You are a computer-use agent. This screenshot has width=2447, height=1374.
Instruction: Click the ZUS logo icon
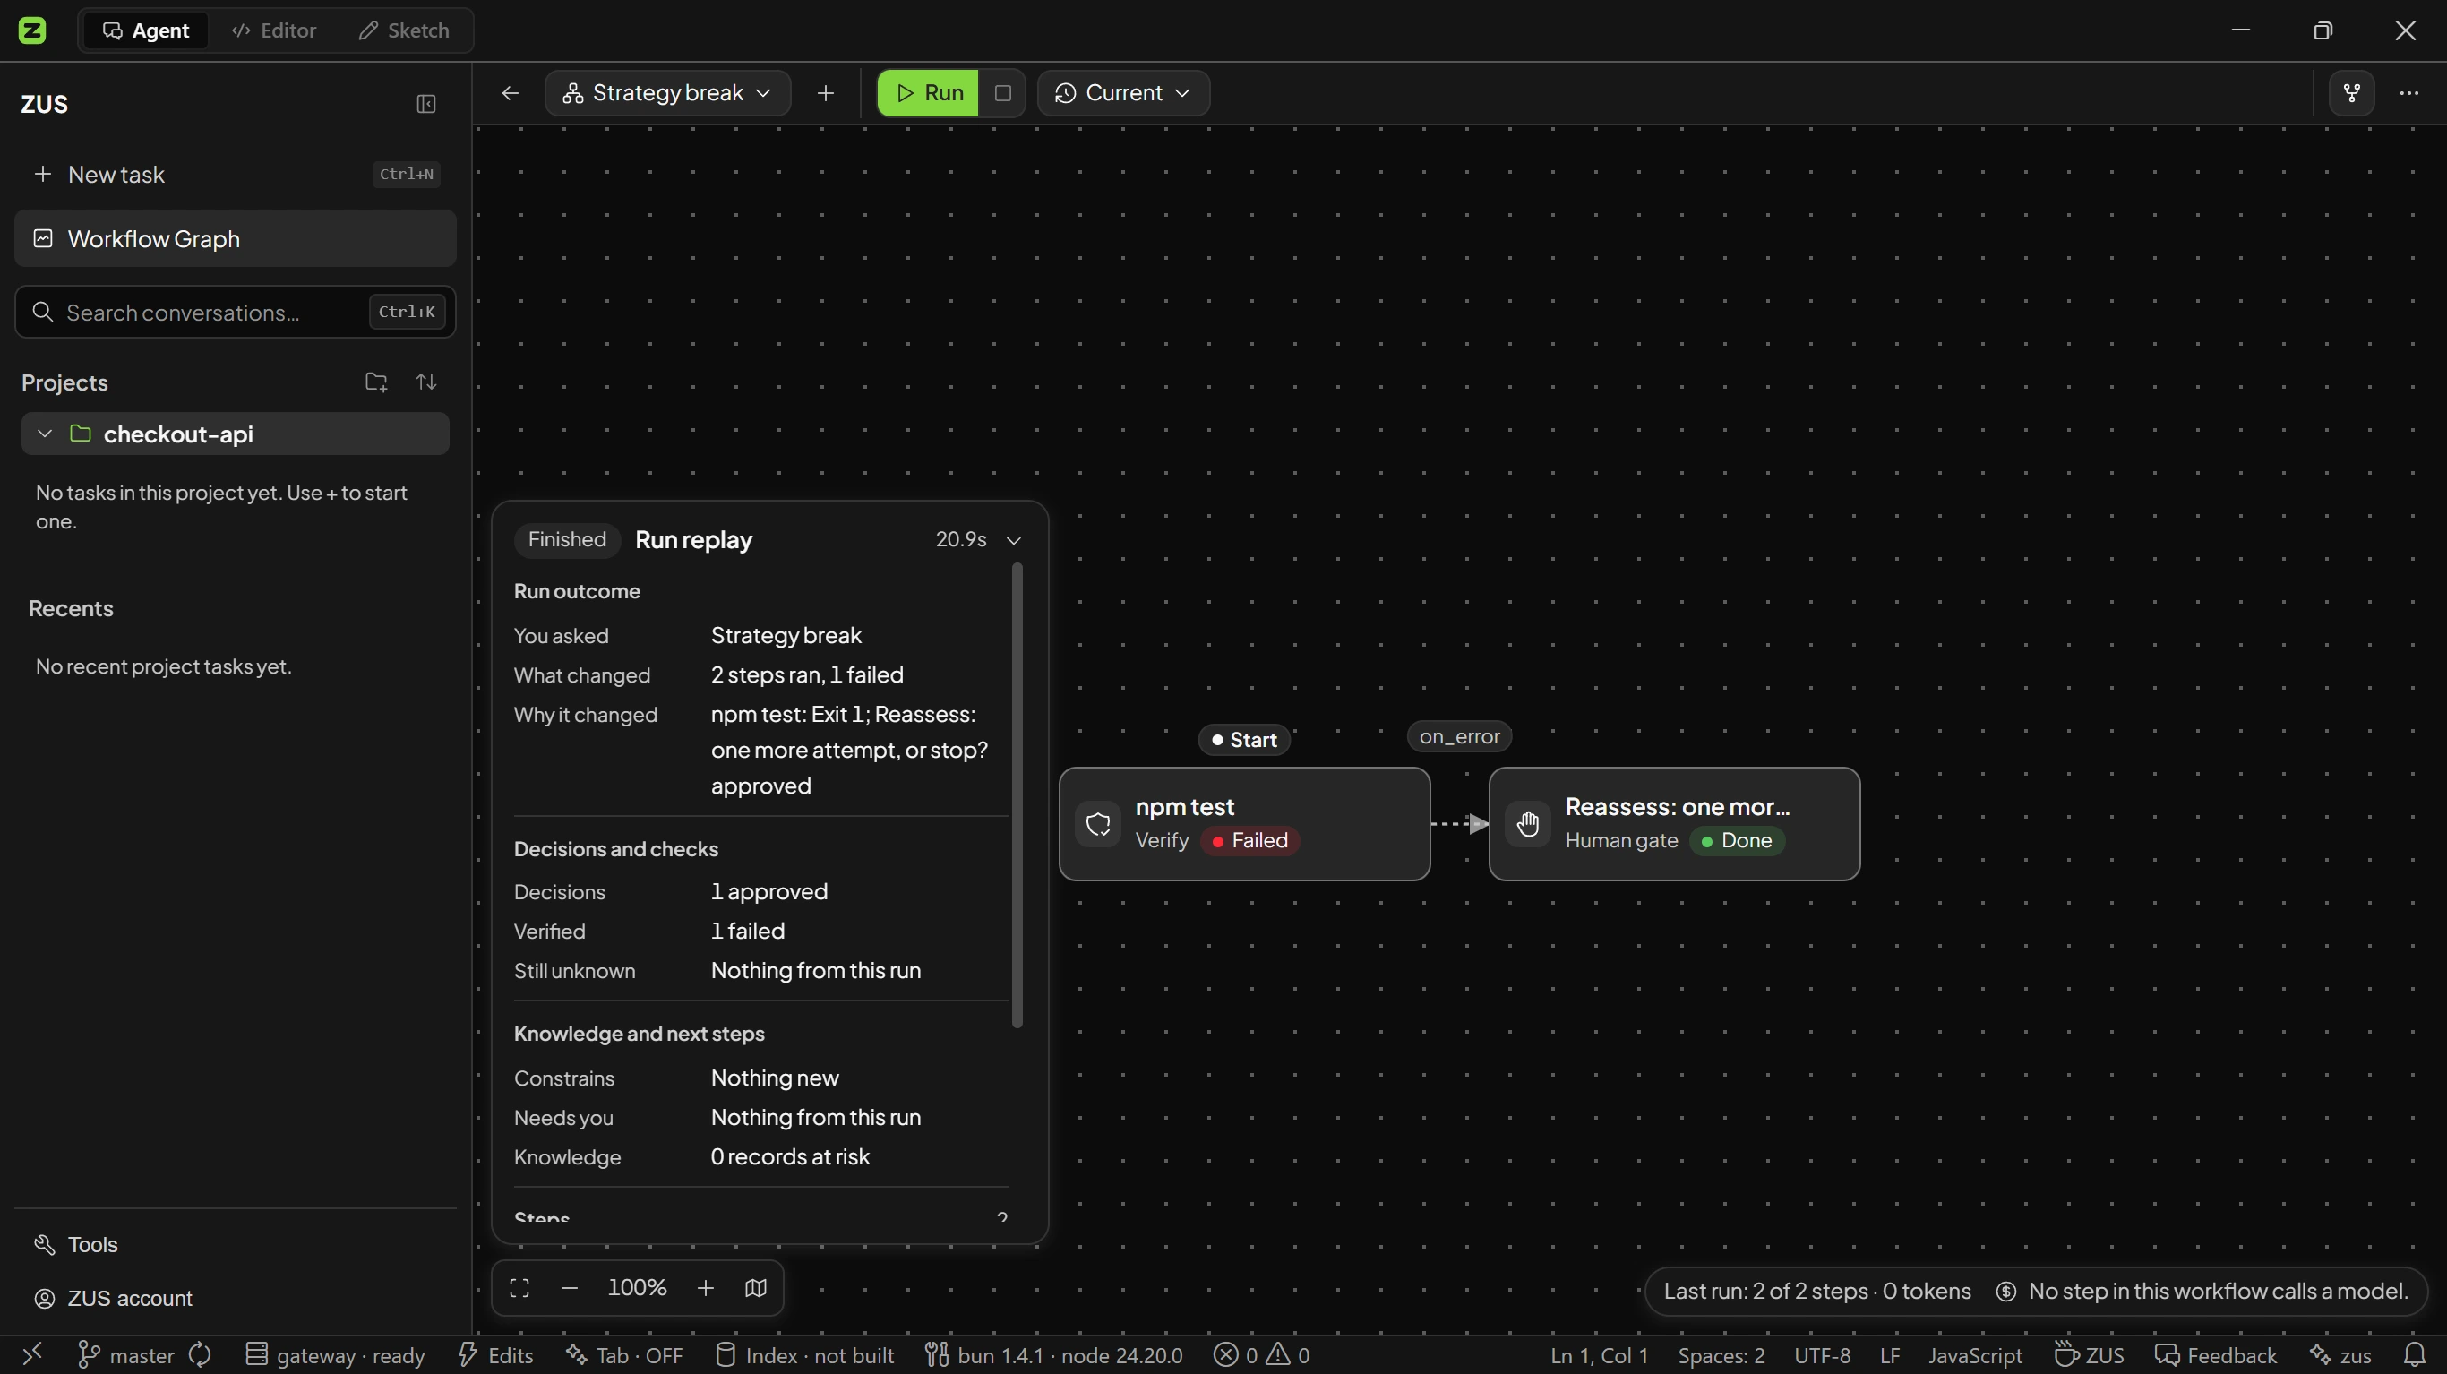tap(32, 30)
